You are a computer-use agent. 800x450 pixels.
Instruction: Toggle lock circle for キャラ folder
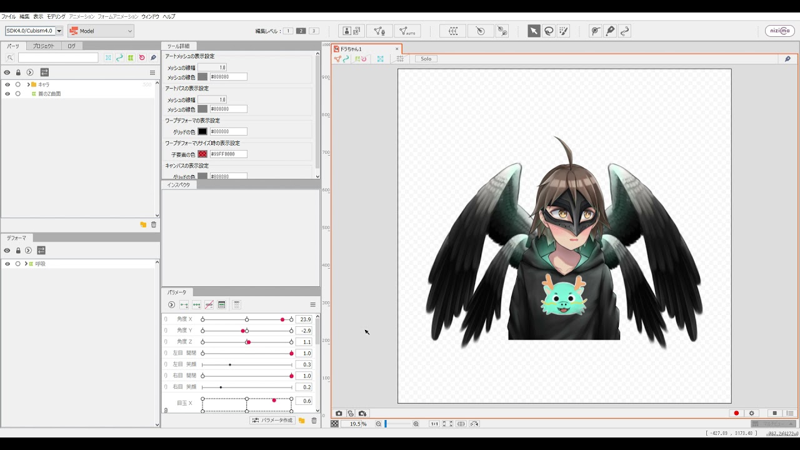pos(18,84)
